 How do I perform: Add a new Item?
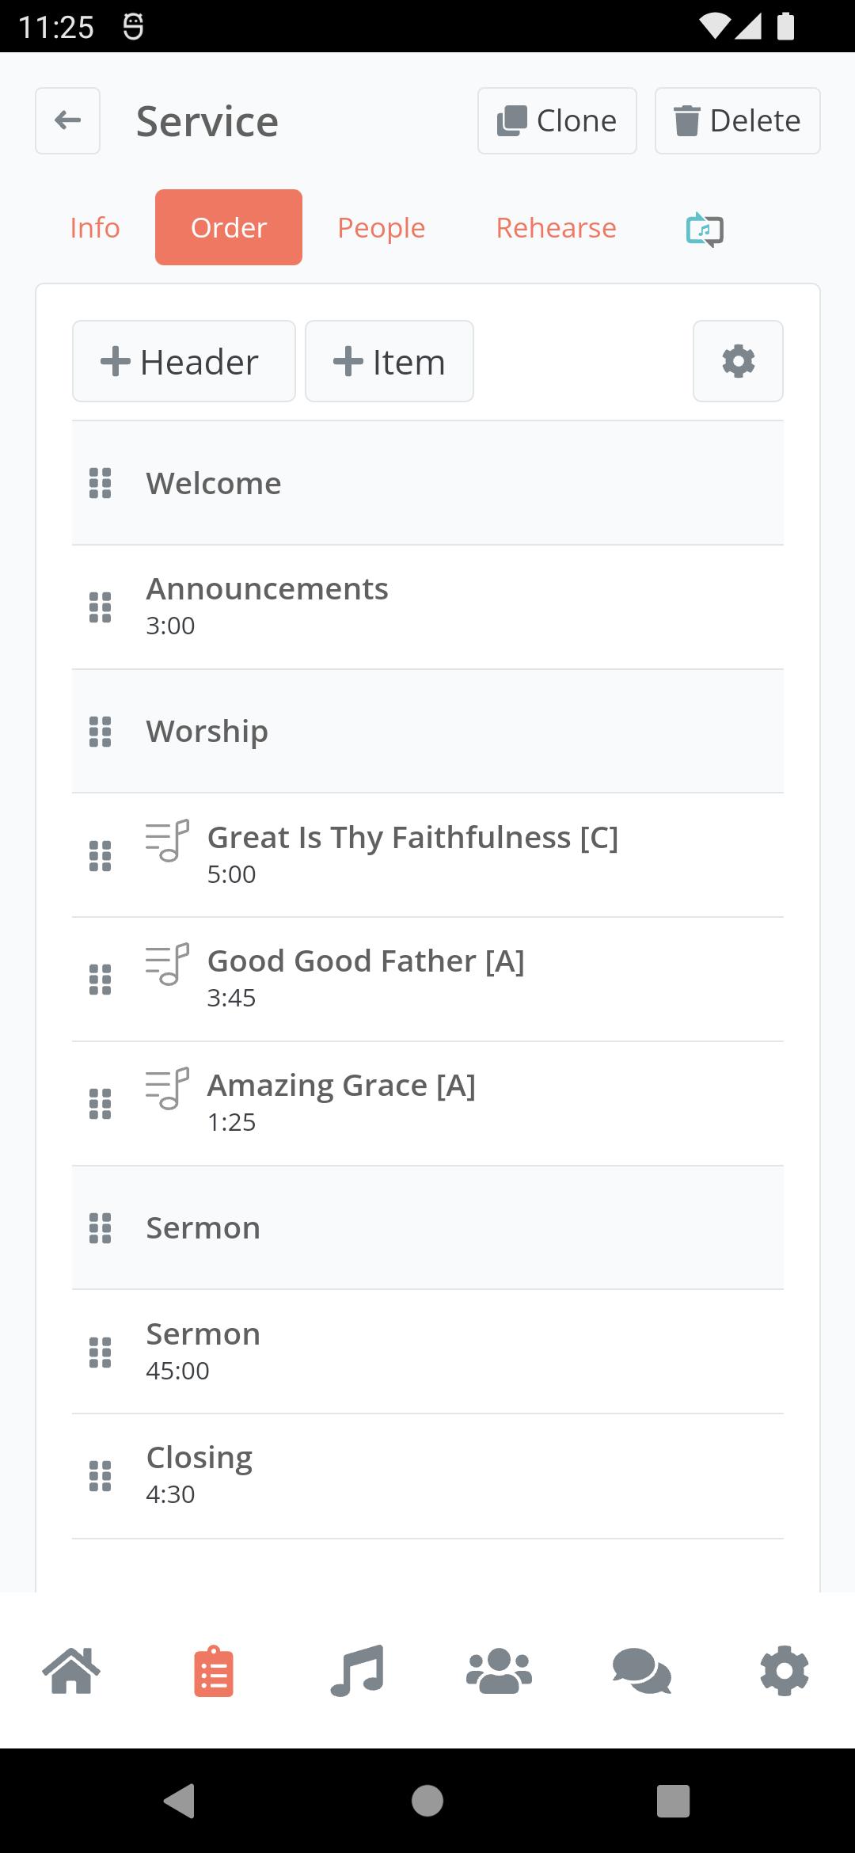click(389, 361)
